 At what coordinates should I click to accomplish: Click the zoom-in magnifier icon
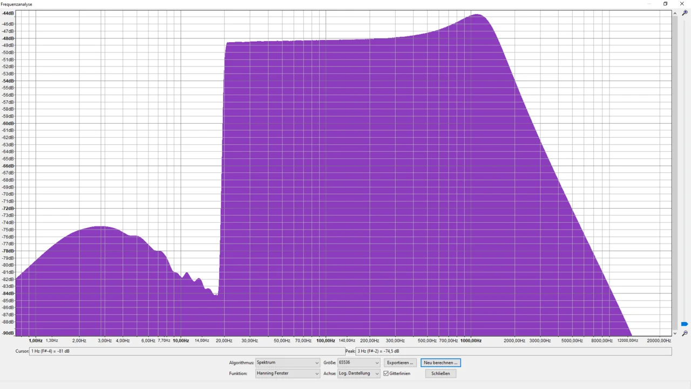tap(685, 13)
